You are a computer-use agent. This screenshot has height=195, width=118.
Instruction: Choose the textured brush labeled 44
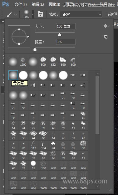pyautogui.click(x=33, y=136)
